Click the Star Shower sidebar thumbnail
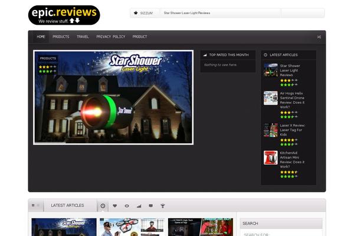Screen dimensions: 354x236 271,70
